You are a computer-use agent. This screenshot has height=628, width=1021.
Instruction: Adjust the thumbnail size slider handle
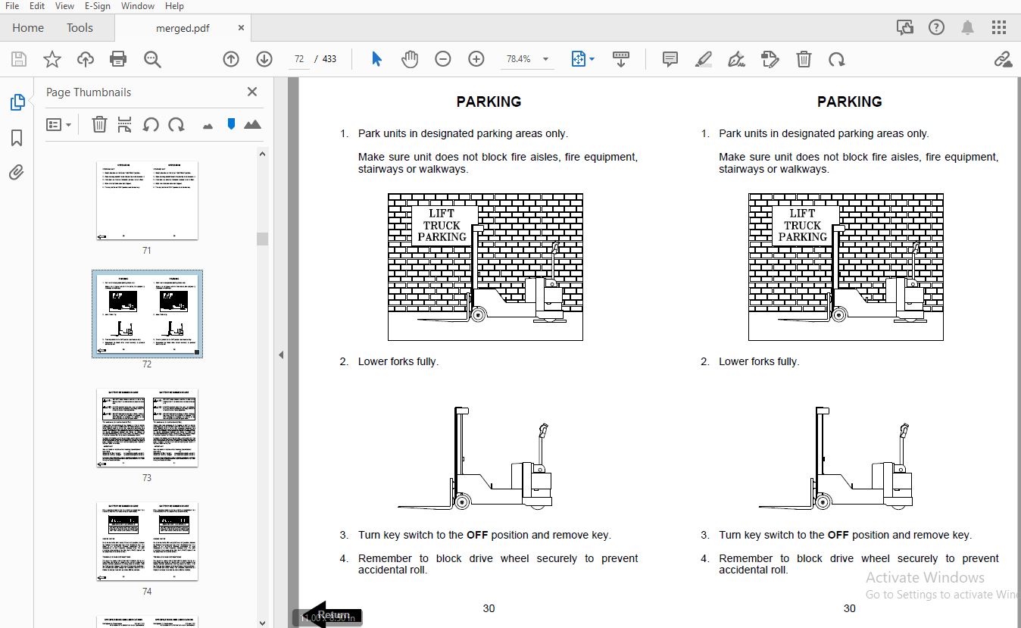[231, 123]
